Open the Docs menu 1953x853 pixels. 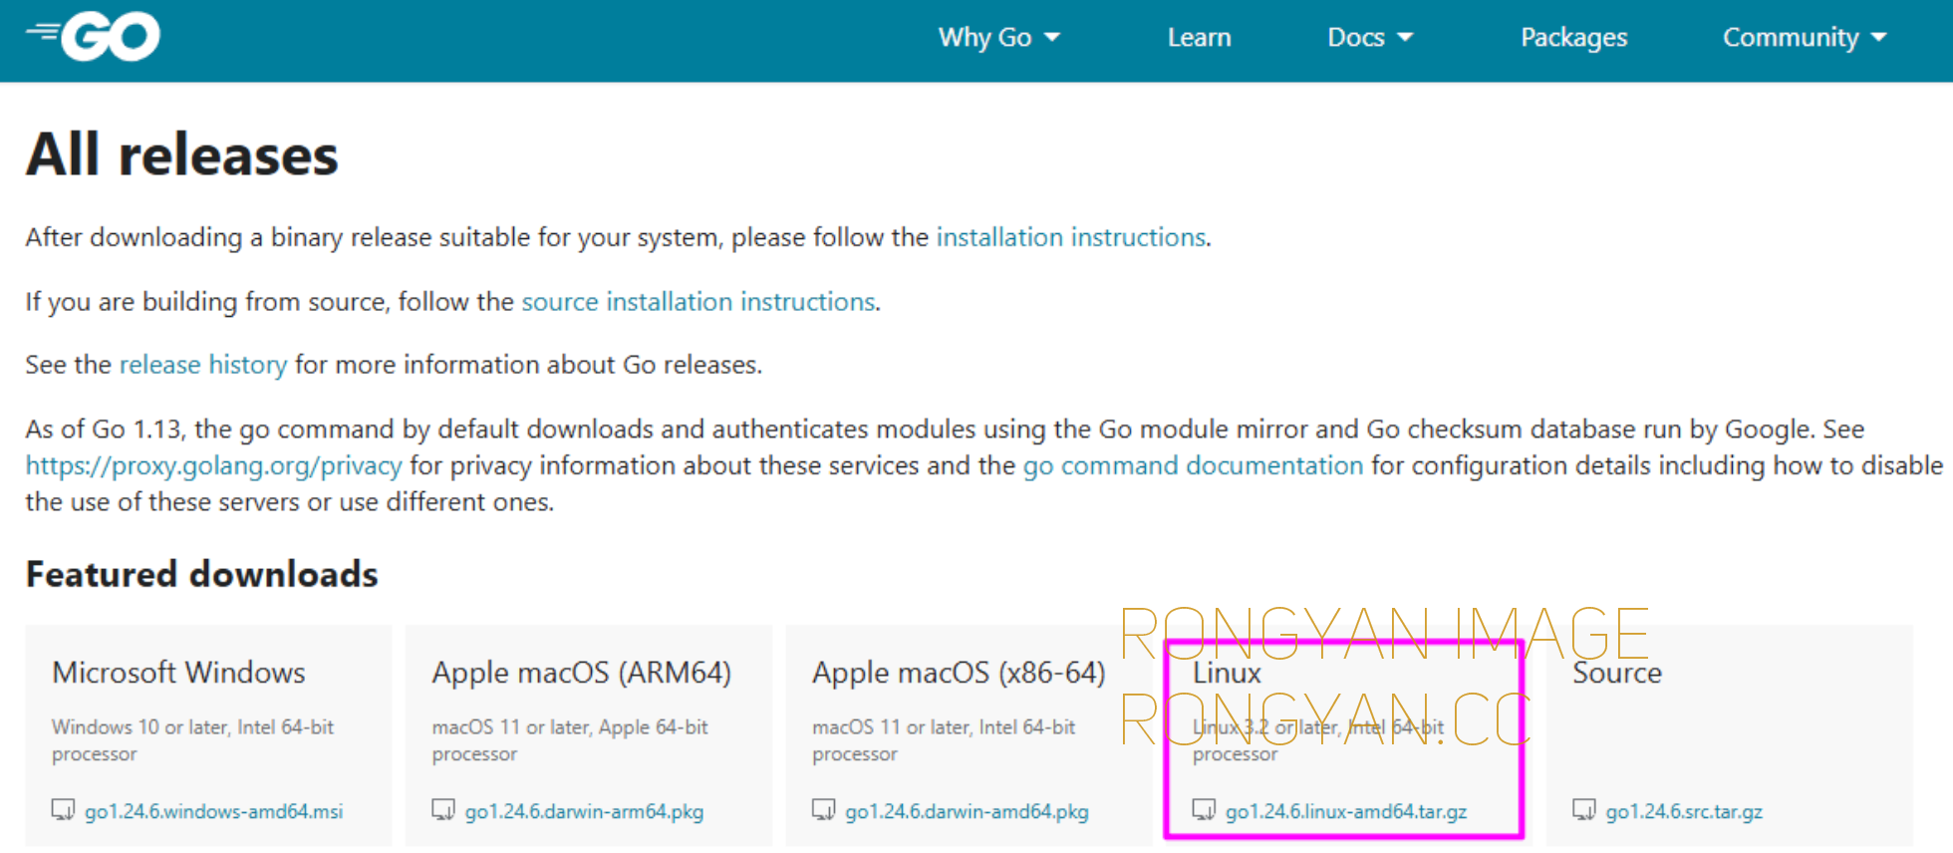(1370, 37)
